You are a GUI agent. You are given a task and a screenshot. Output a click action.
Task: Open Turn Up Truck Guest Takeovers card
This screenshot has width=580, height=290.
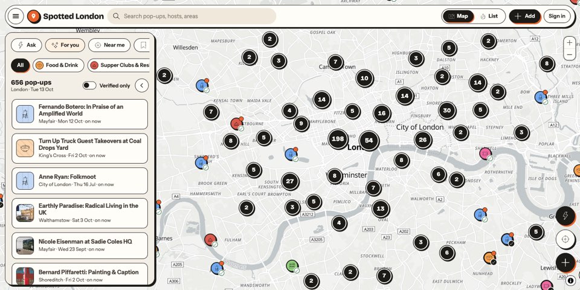(80, 149)
